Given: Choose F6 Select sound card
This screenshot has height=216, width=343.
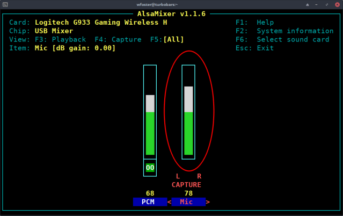Looking at the screenshot, I should click(282, 40).
